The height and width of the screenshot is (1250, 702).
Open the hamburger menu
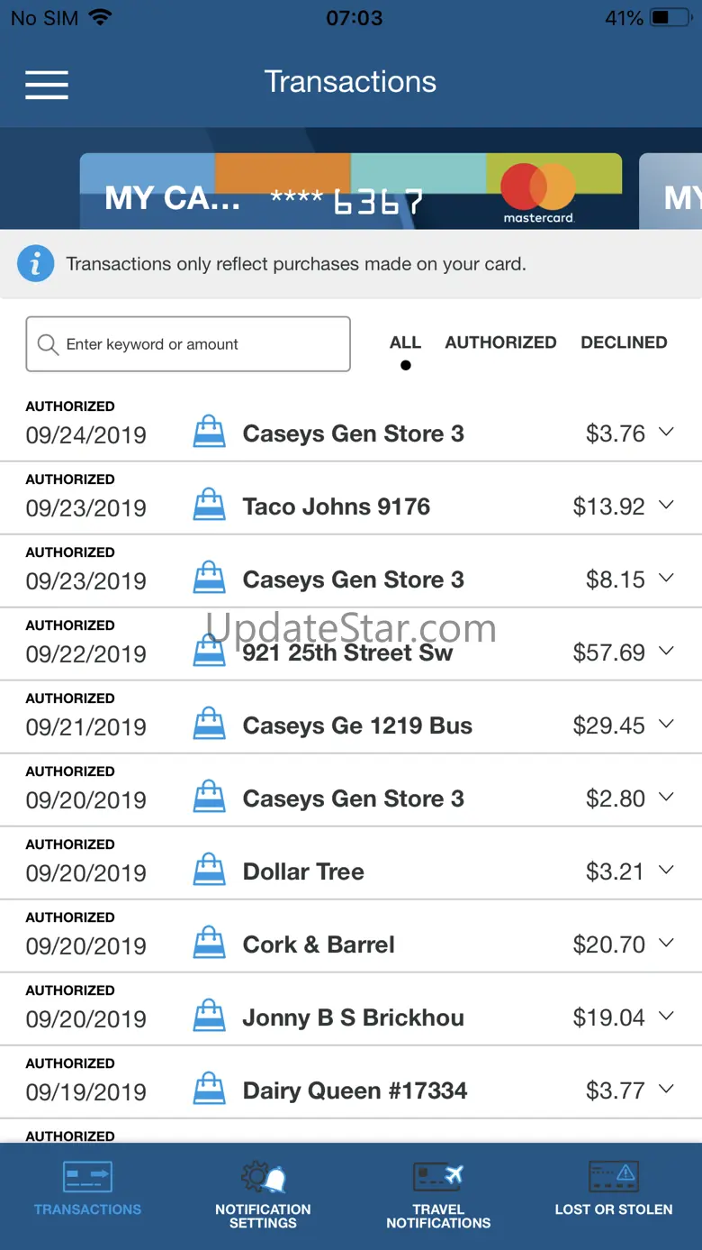click(x=47, y=84)
